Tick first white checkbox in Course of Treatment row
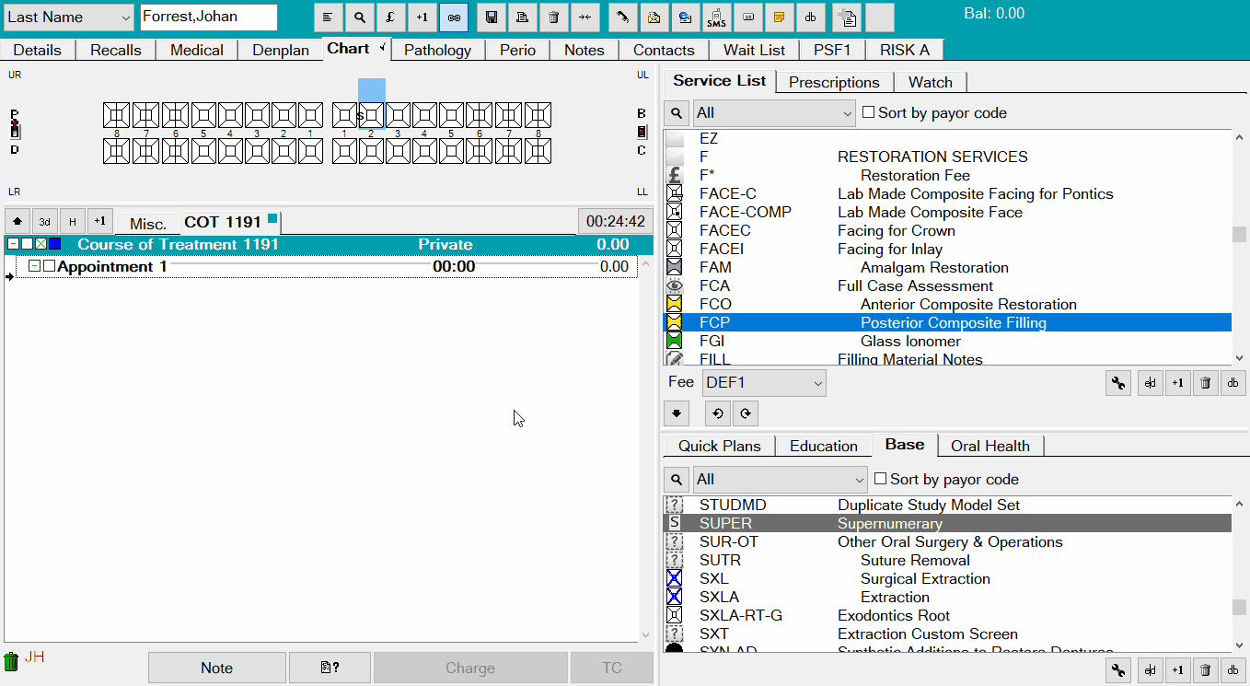 (27, 244)
